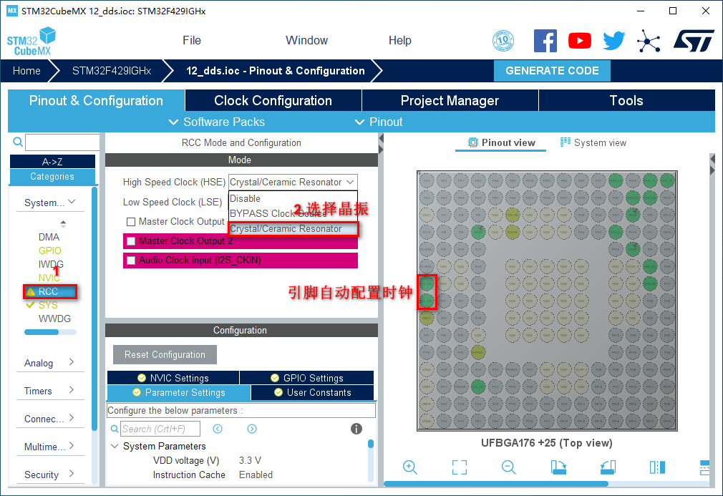Click the info icon in parameter settings
The width and height of the screenshot is (723, 496).
pos(356,429)
